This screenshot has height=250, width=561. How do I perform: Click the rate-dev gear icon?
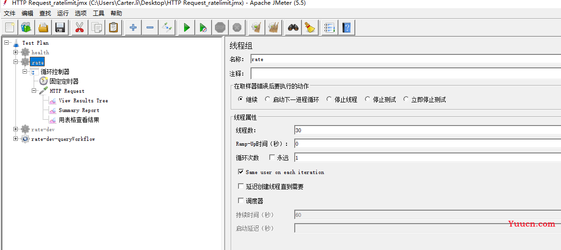(25, 129)
